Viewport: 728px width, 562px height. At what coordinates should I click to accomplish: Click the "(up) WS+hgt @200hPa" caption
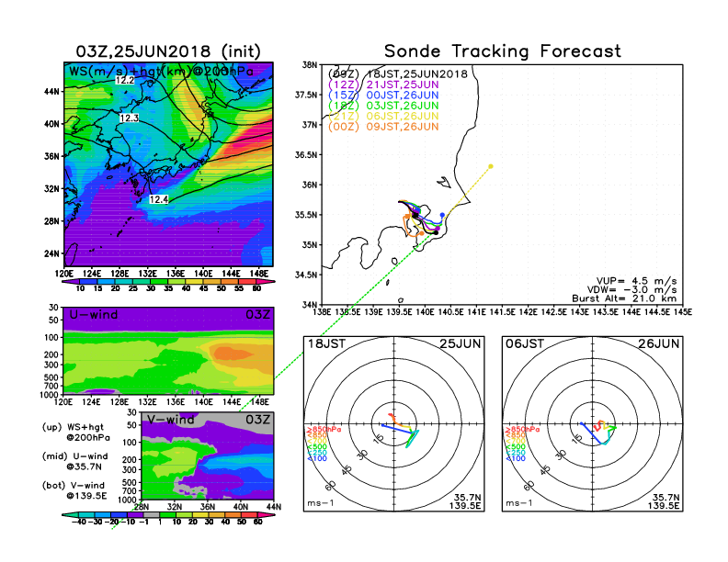(76, 433)
